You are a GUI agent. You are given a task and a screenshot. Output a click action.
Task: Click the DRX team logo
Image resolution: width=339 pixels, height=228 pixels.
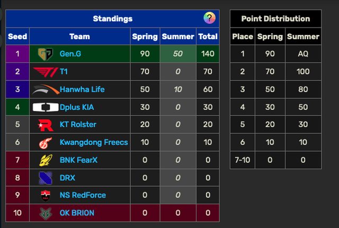[x=45, y=178]
